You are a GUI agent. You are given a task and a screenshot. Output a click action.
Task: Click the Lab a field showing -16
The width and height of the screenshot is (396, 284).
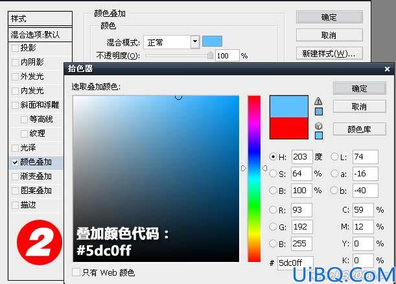click(x=366, y=174)
